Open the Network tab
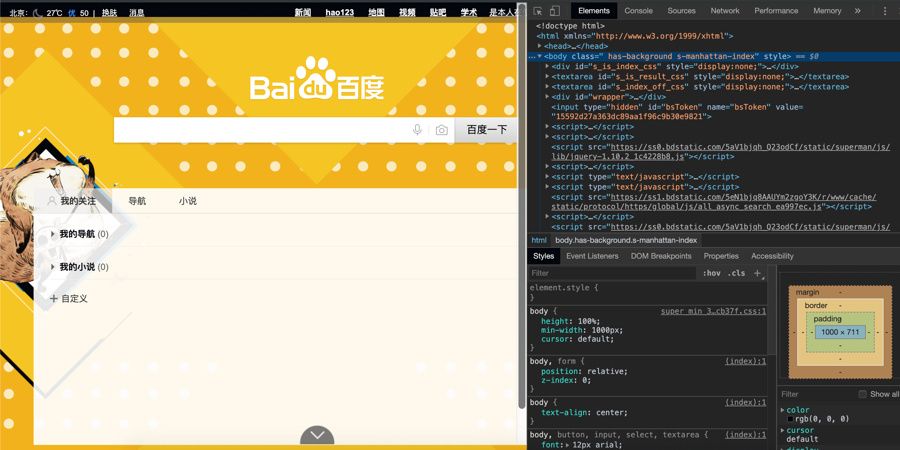 [x=725, y=11]
